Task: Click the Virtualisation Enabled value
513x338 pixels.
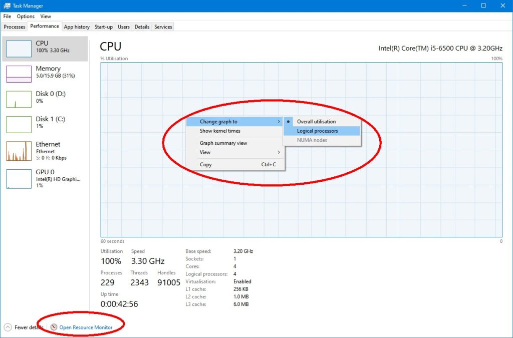Action: (x=242, y=281)
